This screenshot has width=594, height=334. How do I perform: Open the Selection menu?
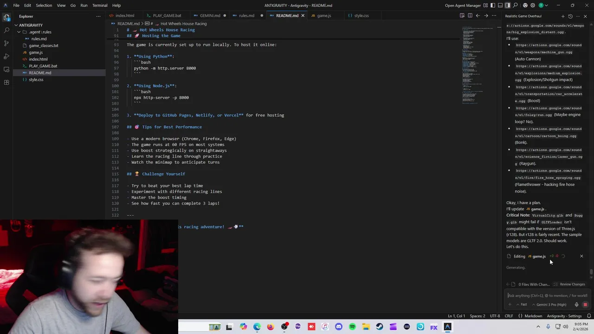click(x=44, y=6)
